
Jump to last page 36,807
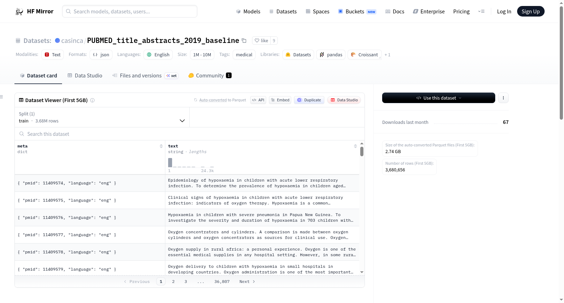tap(222, 282)
